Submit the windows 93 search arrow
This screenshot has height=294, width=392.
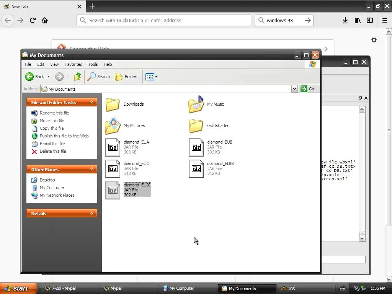tap(308, 20)
